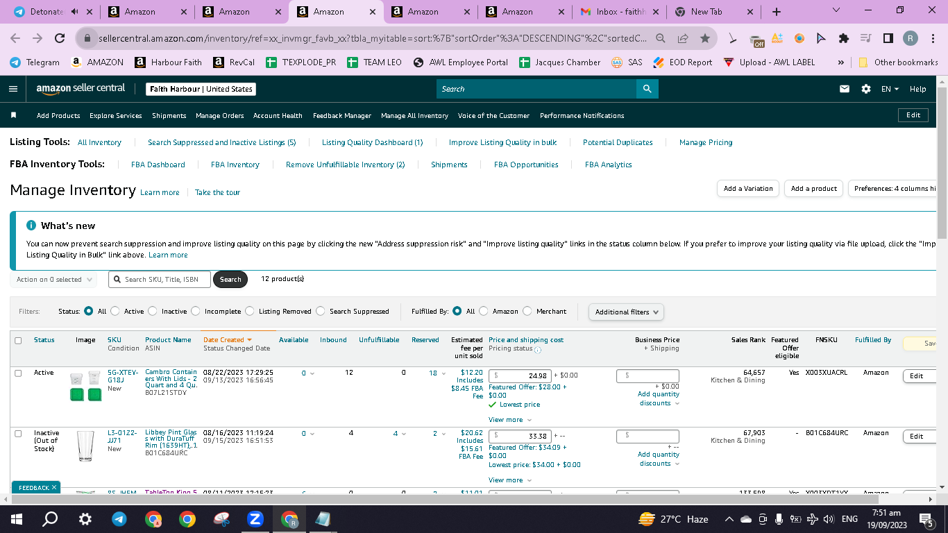Expand the Reserved 18 dropdown arrow
The image size is (948, 533).
(x=443, y=373)
